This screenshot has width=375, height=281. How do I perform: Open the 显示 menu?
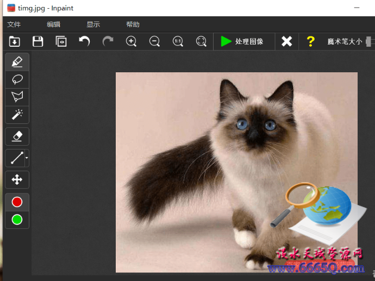click(x=93, y=24)
